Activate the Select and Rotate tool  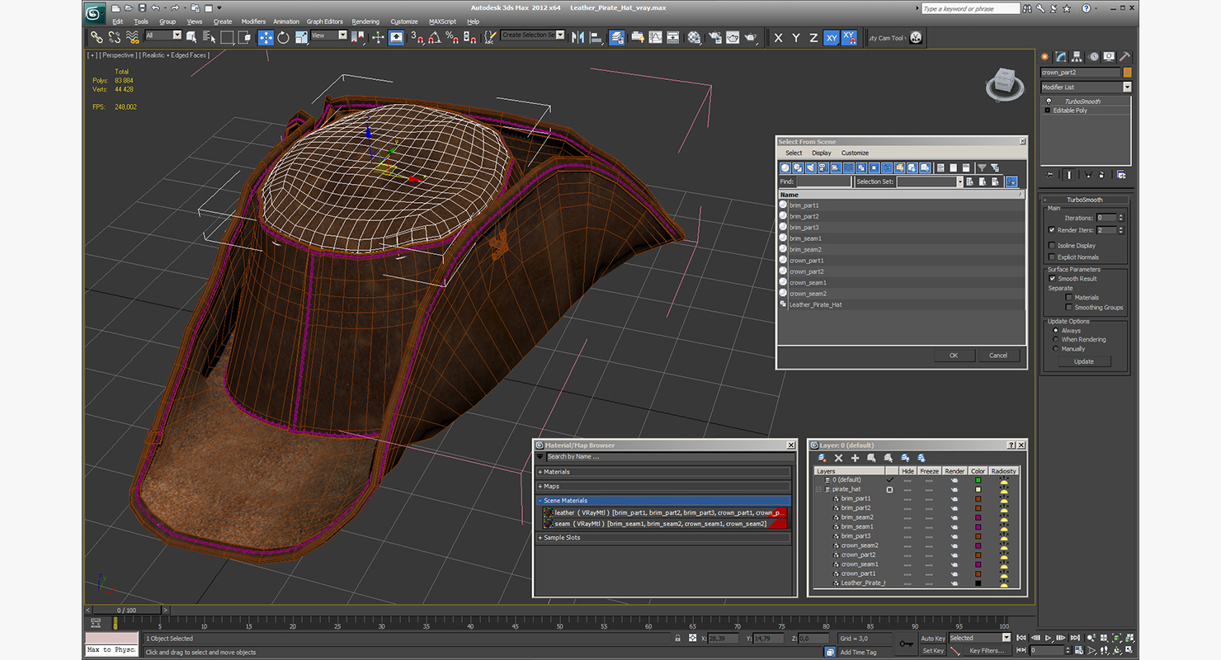(x=283, y=37)
